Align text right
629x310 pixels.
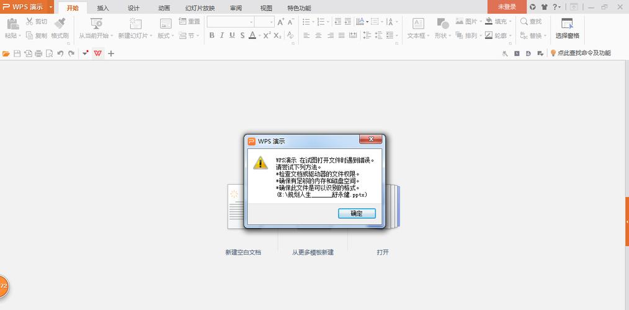tap(330, 35)
